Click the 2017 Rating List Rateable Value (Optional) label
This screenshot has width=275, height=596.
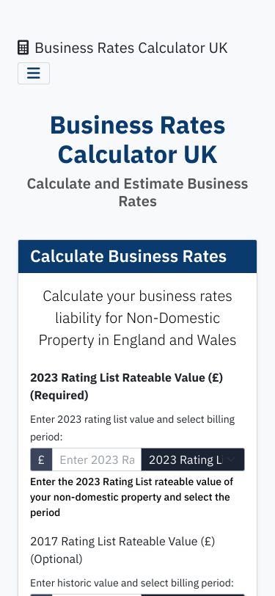[122, 550]
